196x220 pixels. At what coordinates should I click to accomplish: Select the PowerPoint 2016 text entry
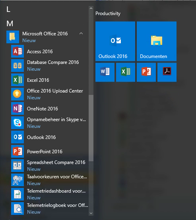click(45, 152)
